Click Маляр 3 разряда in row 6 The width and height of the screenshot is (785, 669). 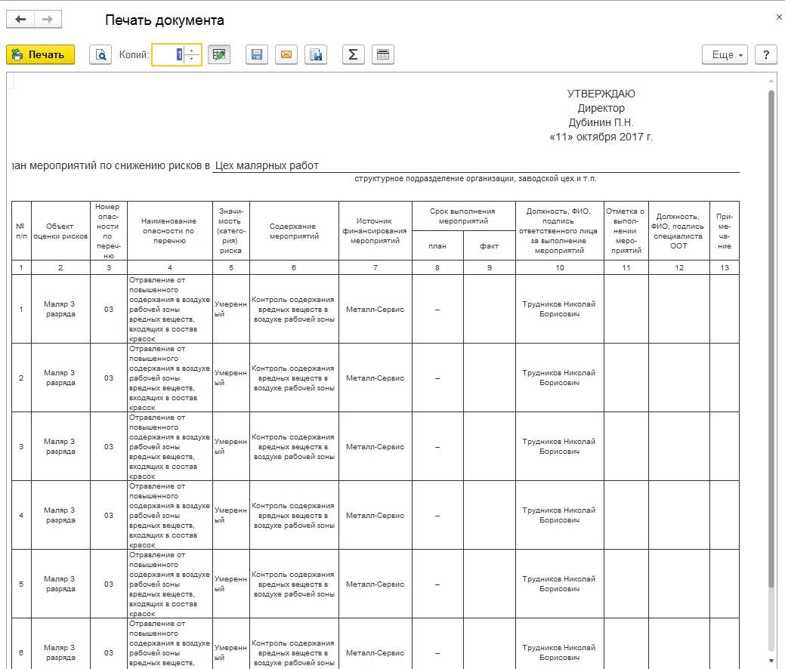60,652
